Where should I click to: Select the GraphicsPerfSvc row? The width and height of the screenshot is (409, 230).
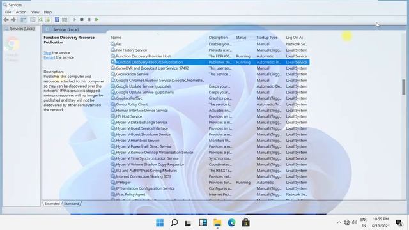[x=210, y=98]
